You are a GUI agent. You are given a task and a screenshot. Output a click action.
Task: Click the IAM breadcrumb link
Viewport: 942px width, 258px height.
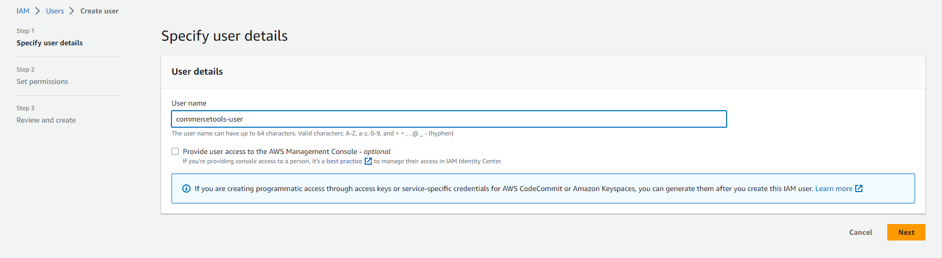tap(23, 11)
